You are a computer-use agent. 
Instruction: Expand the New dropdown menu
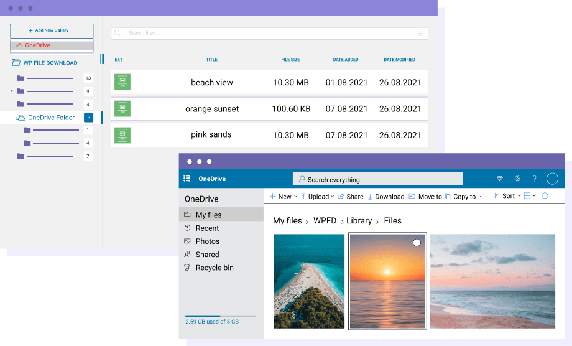click(284, 197)
